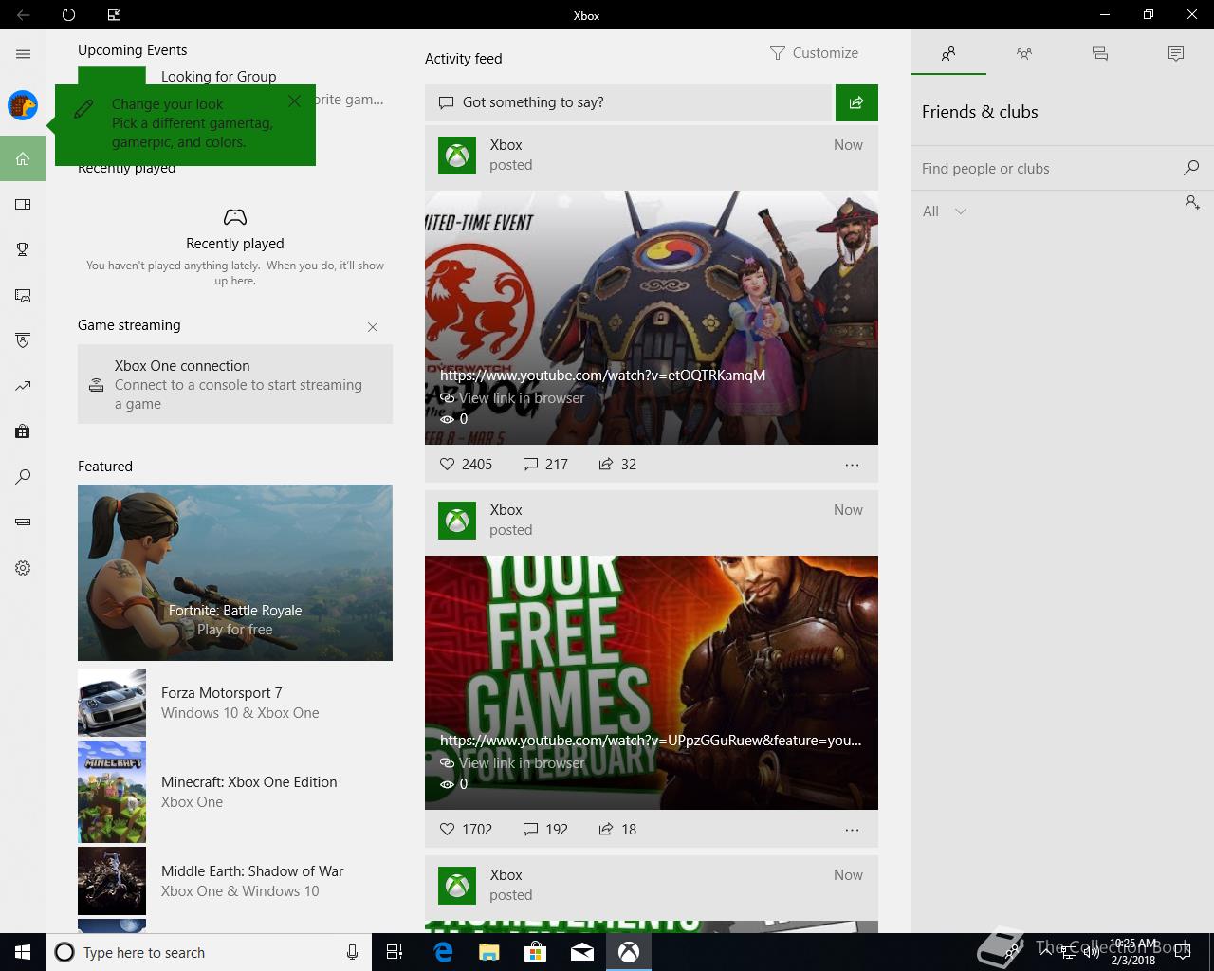The image size is (1214, 971).
Task: Open Game DVR captures icon
Action: tap(23, 295)
